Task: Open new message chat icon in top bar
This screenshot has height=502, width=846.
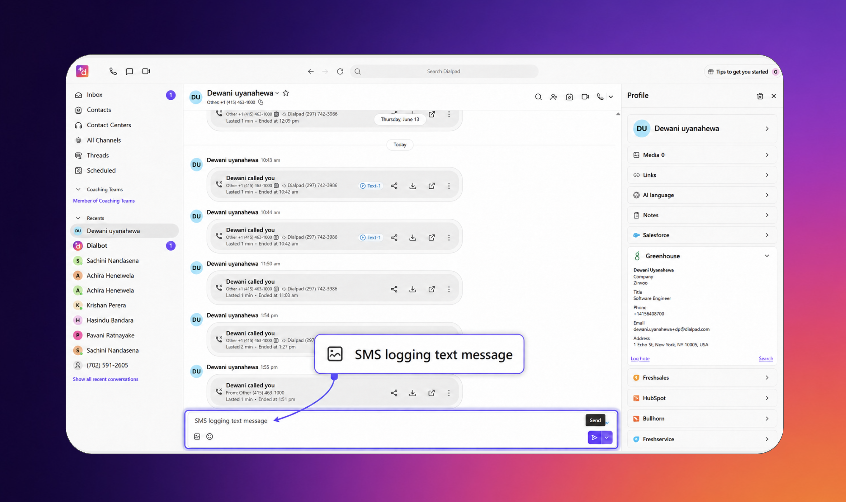Action: pos(130,71)
